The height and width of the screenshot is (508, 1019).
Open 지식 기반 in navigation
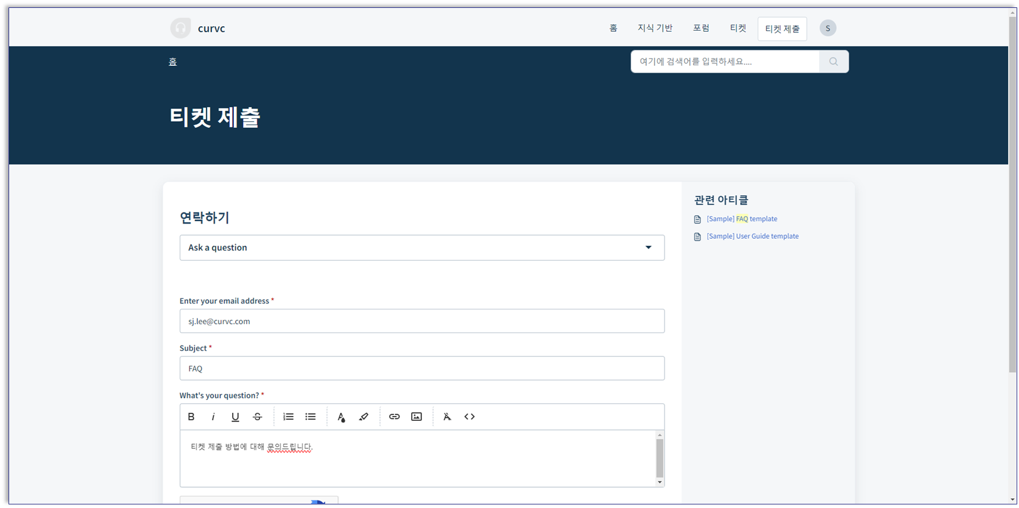(x=655, y=28)
